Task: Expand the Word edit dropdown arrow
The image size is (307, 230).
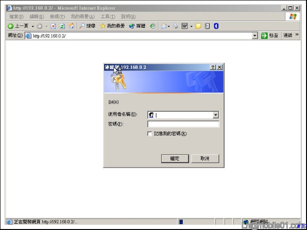Action: pyautogui.click(x=191, y=26)
